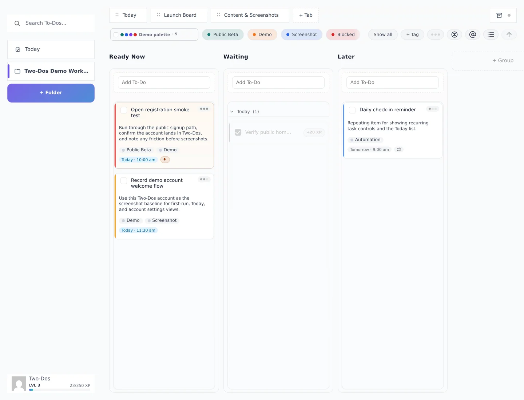
Task: Click the 23/350 XP counter
Action: tap(80, 385)
